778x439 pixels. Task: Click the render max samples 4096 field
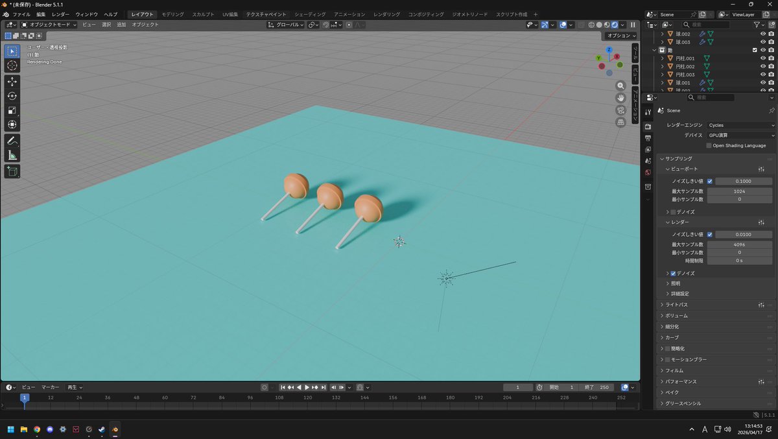click(739, 244)
